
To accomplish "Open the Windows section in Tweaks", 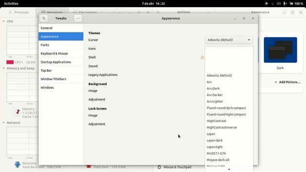I will (x=61, y=87).
